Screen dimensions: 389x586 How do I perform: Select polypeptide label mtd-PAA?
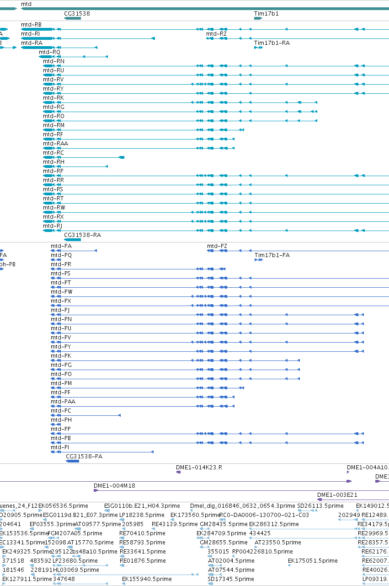(x=63, y=401)
